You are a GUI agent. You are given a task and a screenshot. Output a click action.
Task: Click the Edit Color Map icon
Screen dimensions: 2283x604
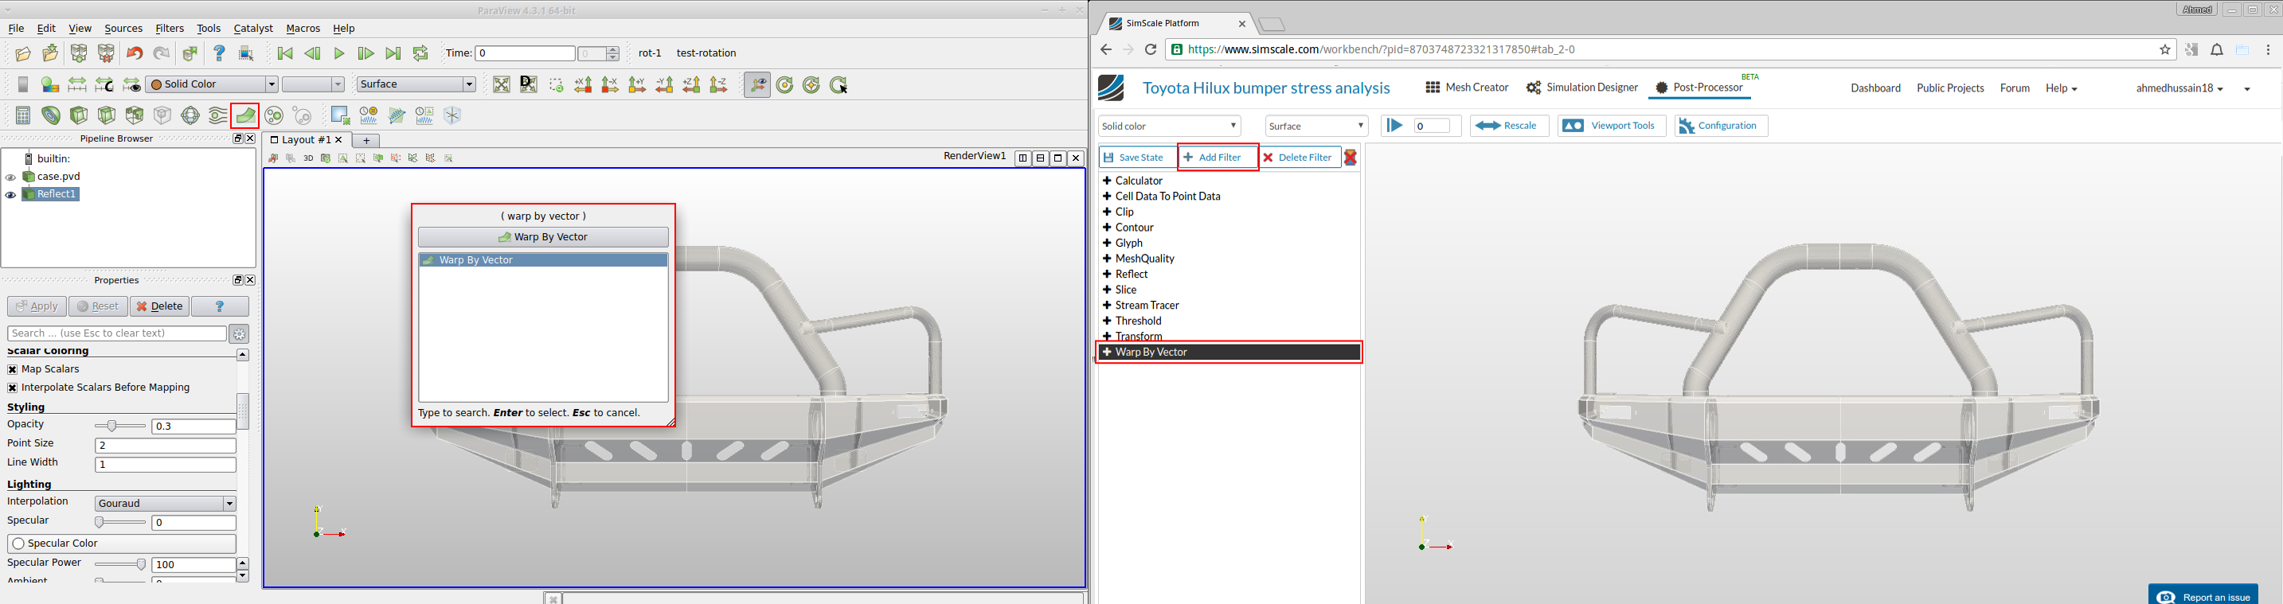click(50, 85)
